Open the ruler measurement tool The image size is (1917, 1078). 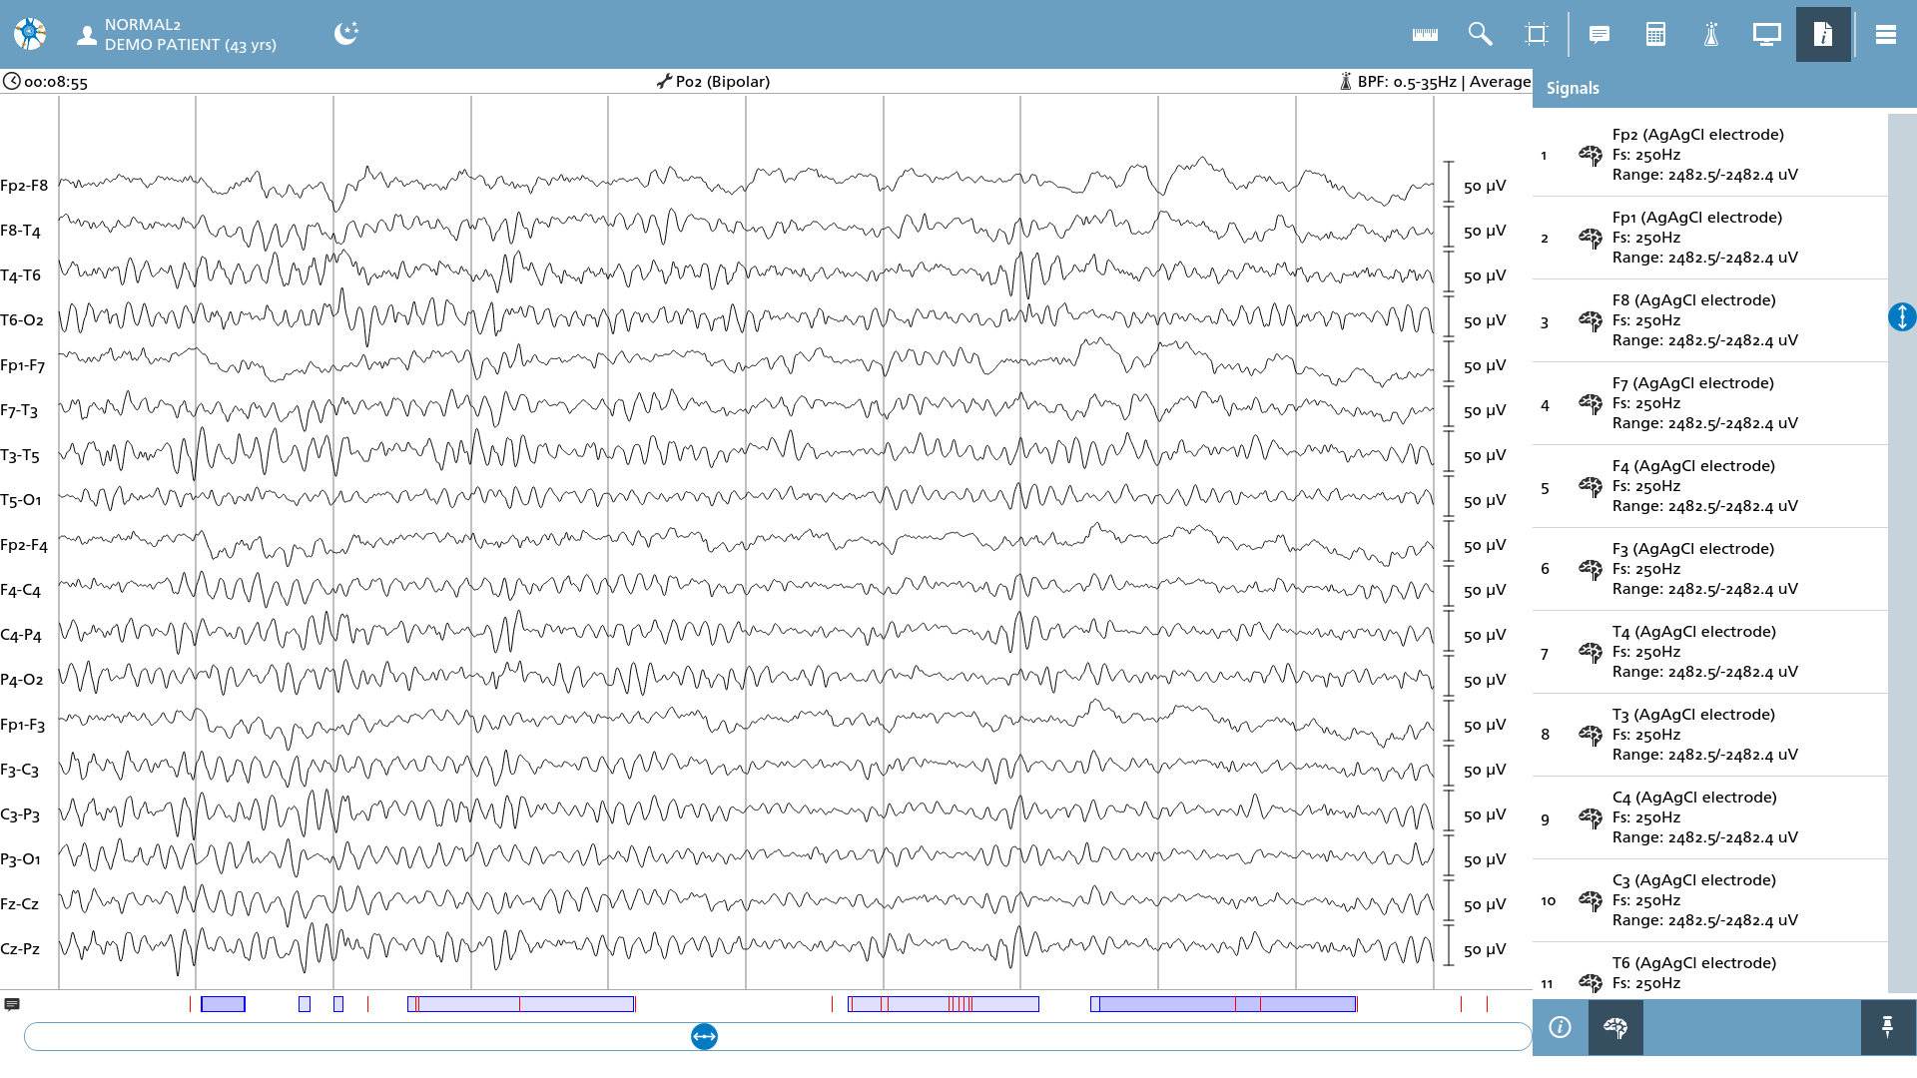1425,35
